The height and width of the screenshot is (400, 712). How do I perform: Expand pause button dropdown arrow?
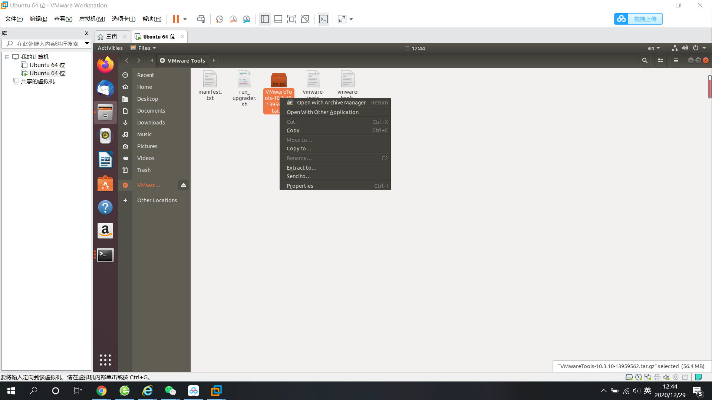pyautogui.click(x=185, y=19)
